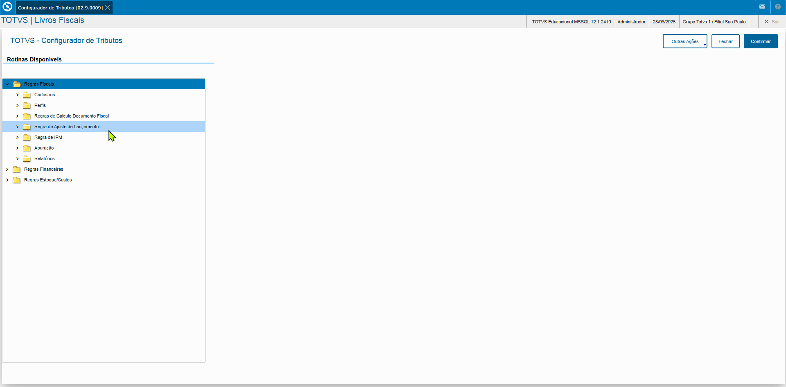Expand the Cadastros tree node
The height and width of the screenshot is (387, 786).
tap(17, 95)
